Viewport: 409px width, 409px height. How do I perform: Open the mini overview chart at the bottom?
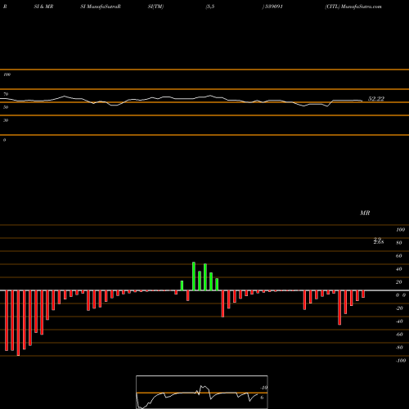[202, 392]
